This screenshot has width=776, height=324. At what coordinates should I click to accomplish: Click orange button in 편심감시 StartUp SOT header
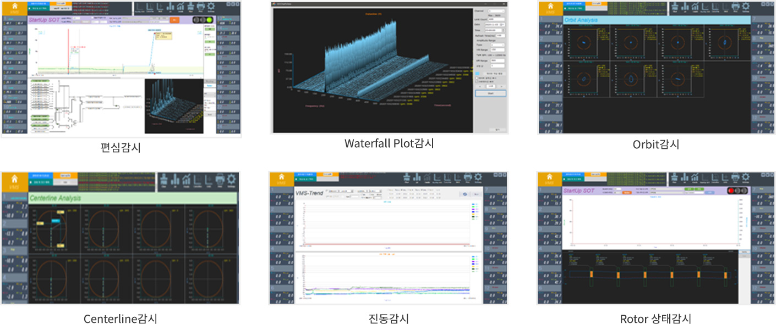(175, 20)
